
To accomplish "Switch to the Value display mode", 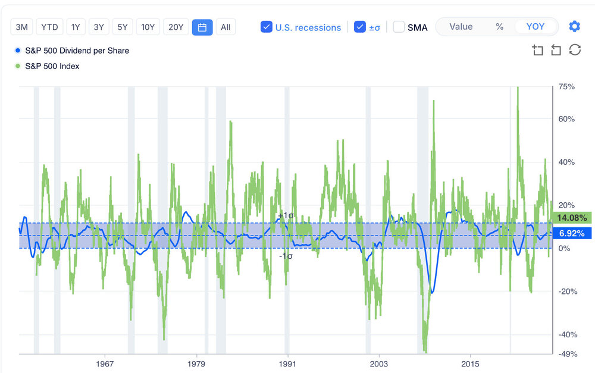I will [x=461, y=27].
